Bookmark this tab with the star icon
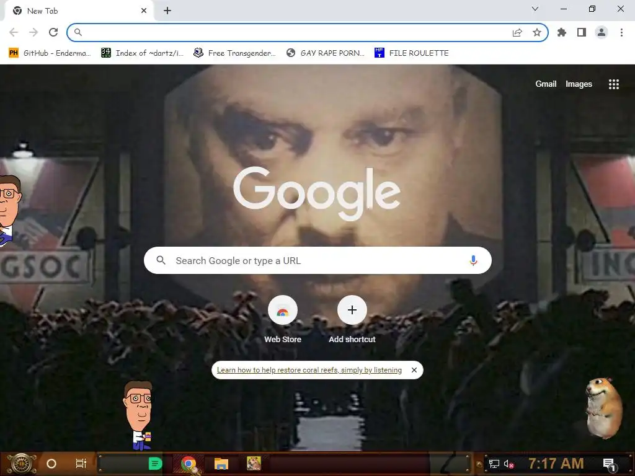 [x=537, y=32]
